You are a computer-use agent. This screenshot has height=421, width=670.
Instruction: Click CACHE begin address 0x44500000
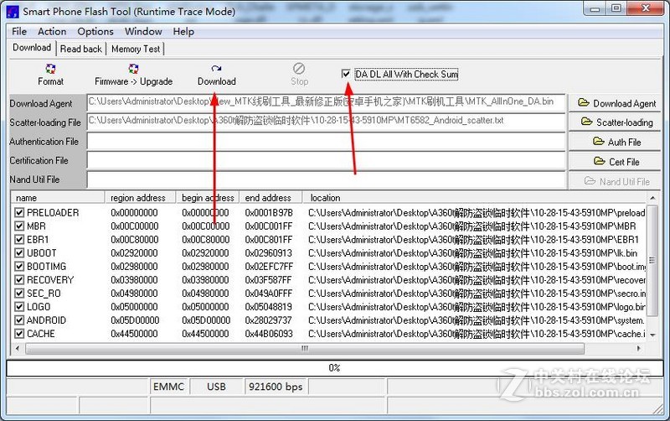(205, 334)
